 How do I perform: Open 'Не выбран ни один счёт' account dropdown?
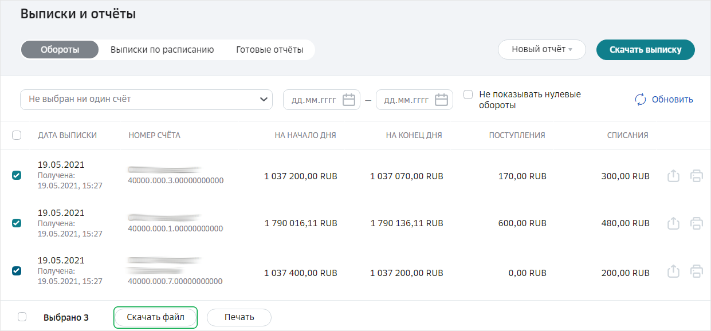146,99
